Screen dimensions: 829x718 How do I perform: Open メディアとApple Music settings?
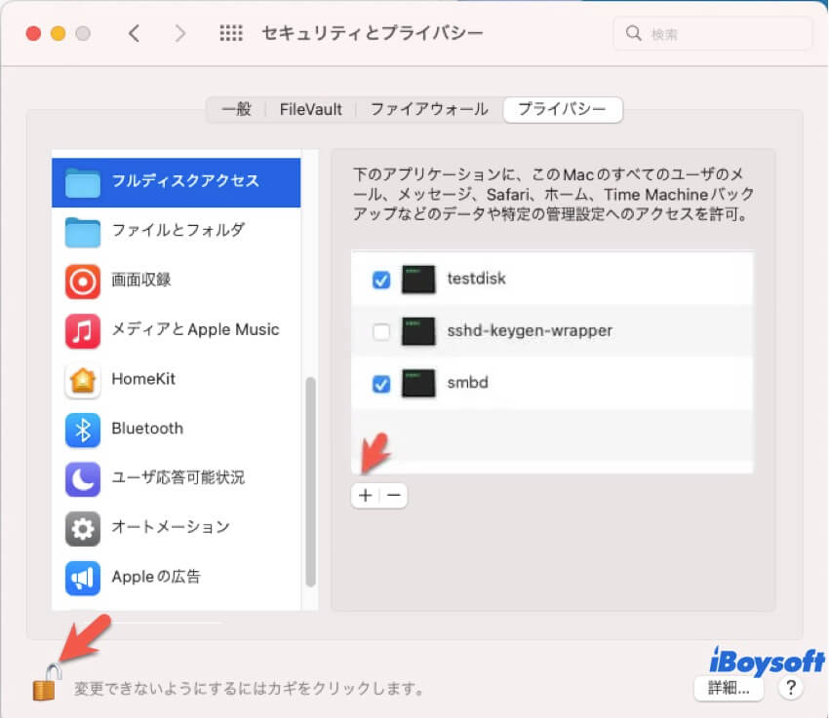point(82,330)
